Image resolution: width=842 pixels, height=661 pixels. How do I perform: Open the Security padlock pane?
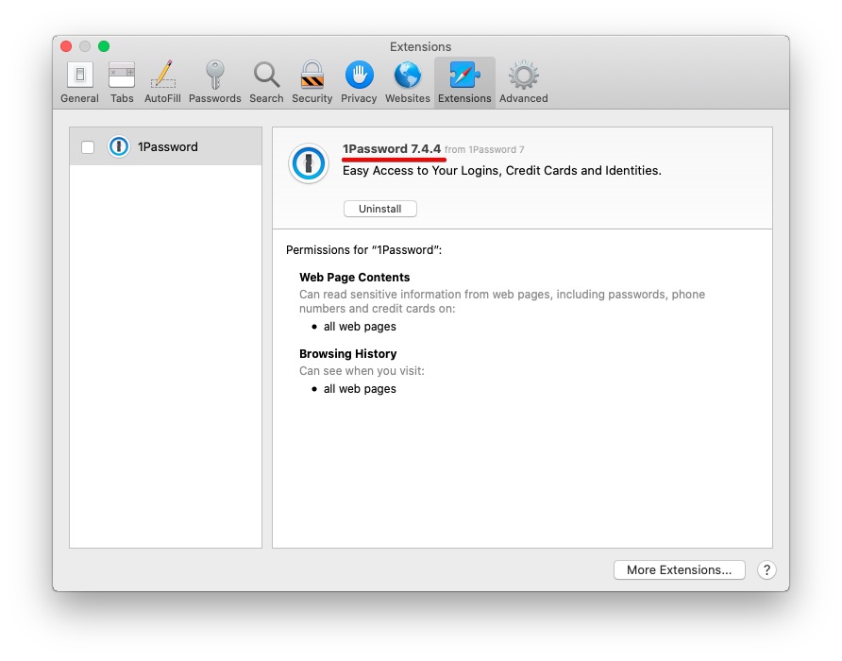coord(312,82)
